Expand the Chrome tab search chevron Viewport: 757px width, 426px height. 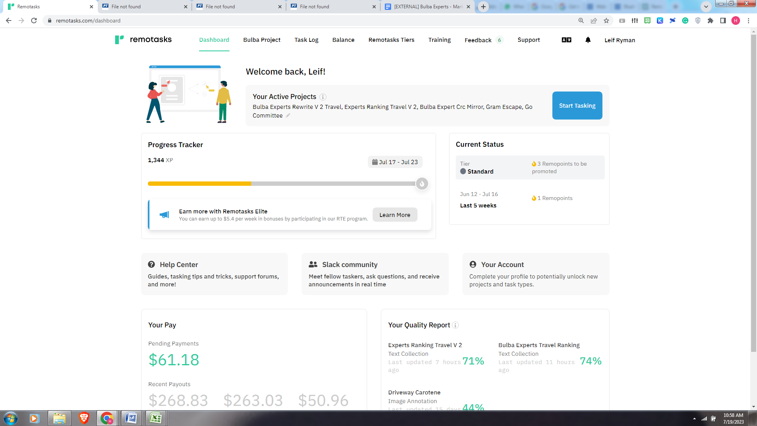pos(706,6)
